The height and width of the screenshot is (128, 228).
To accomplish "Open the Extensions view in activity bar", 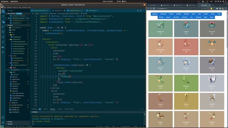I will (3, 32).
